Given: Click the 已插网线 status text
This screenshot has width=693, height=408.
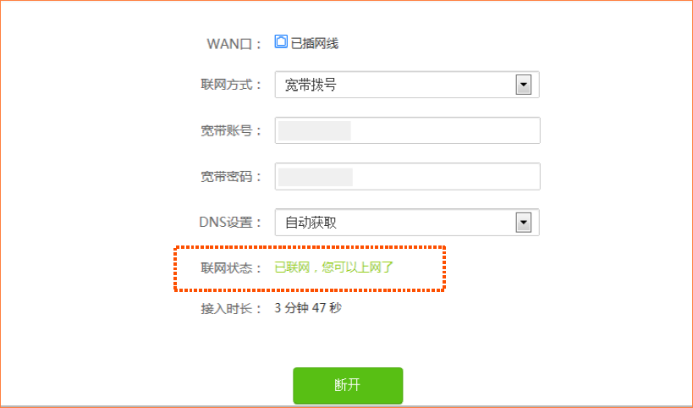Looking at the screenshot, I should pos(315,43).
